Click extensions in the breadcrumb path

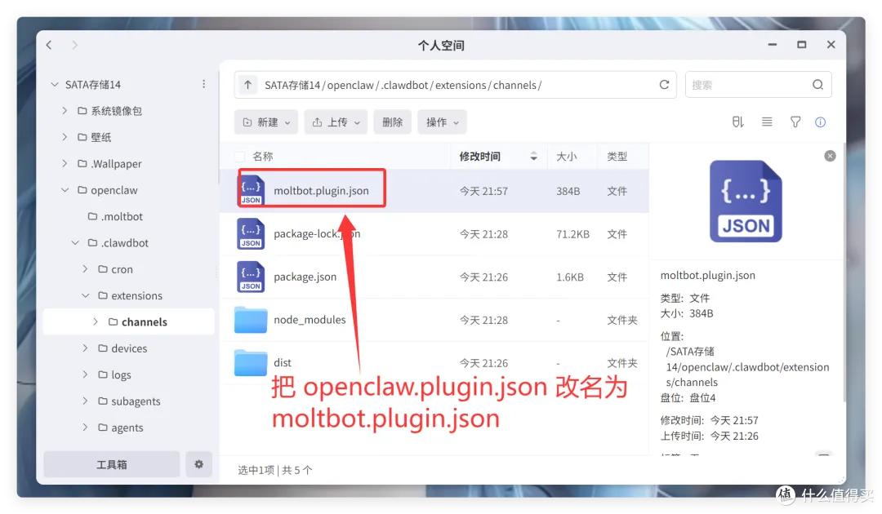[461, 85]
